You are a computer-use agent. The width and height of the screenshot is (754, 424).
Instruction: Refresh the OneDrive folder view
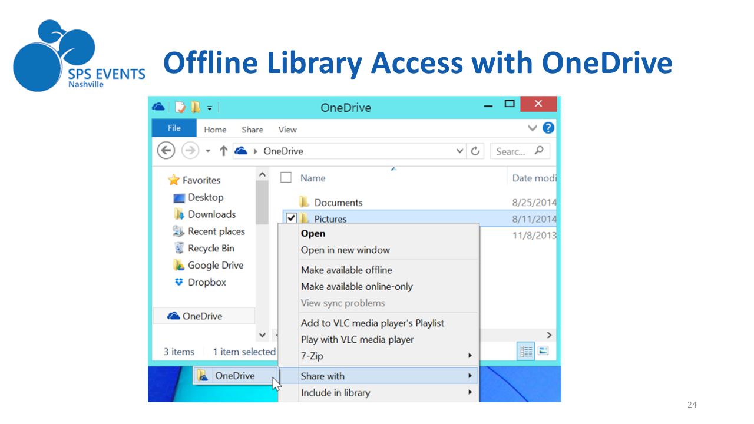coord(475,151)
